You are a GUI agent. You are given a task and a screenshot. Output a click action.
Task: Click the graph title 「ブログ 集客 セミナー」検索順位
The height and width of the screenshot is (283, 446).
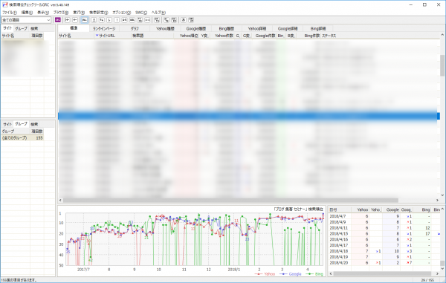tap(298, 209)
